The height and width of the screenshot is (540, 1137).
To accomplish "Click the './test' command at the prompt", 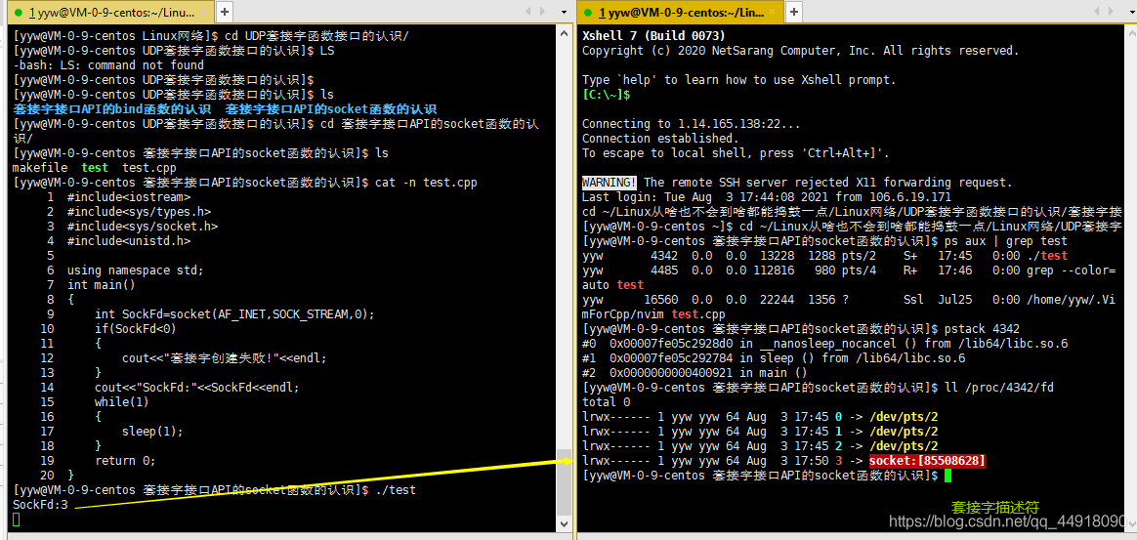I will click(x=396, y=490).
